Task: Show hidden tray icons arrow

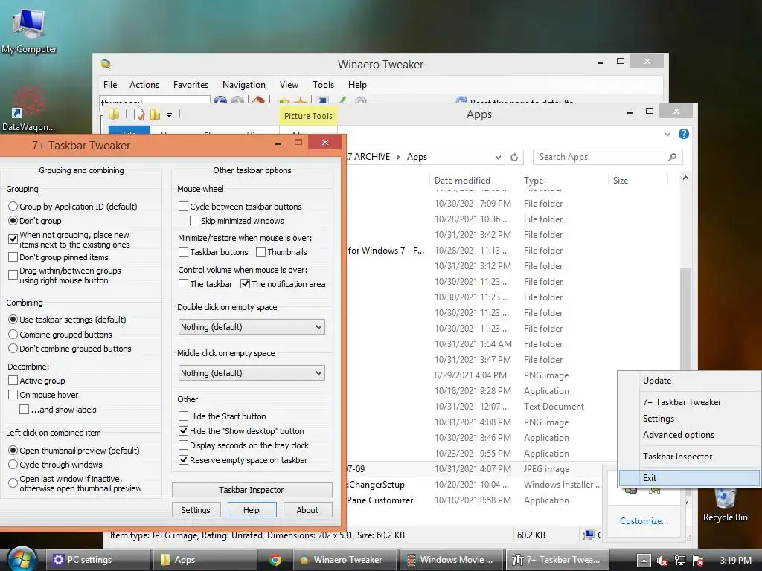Action: point(644,561)
